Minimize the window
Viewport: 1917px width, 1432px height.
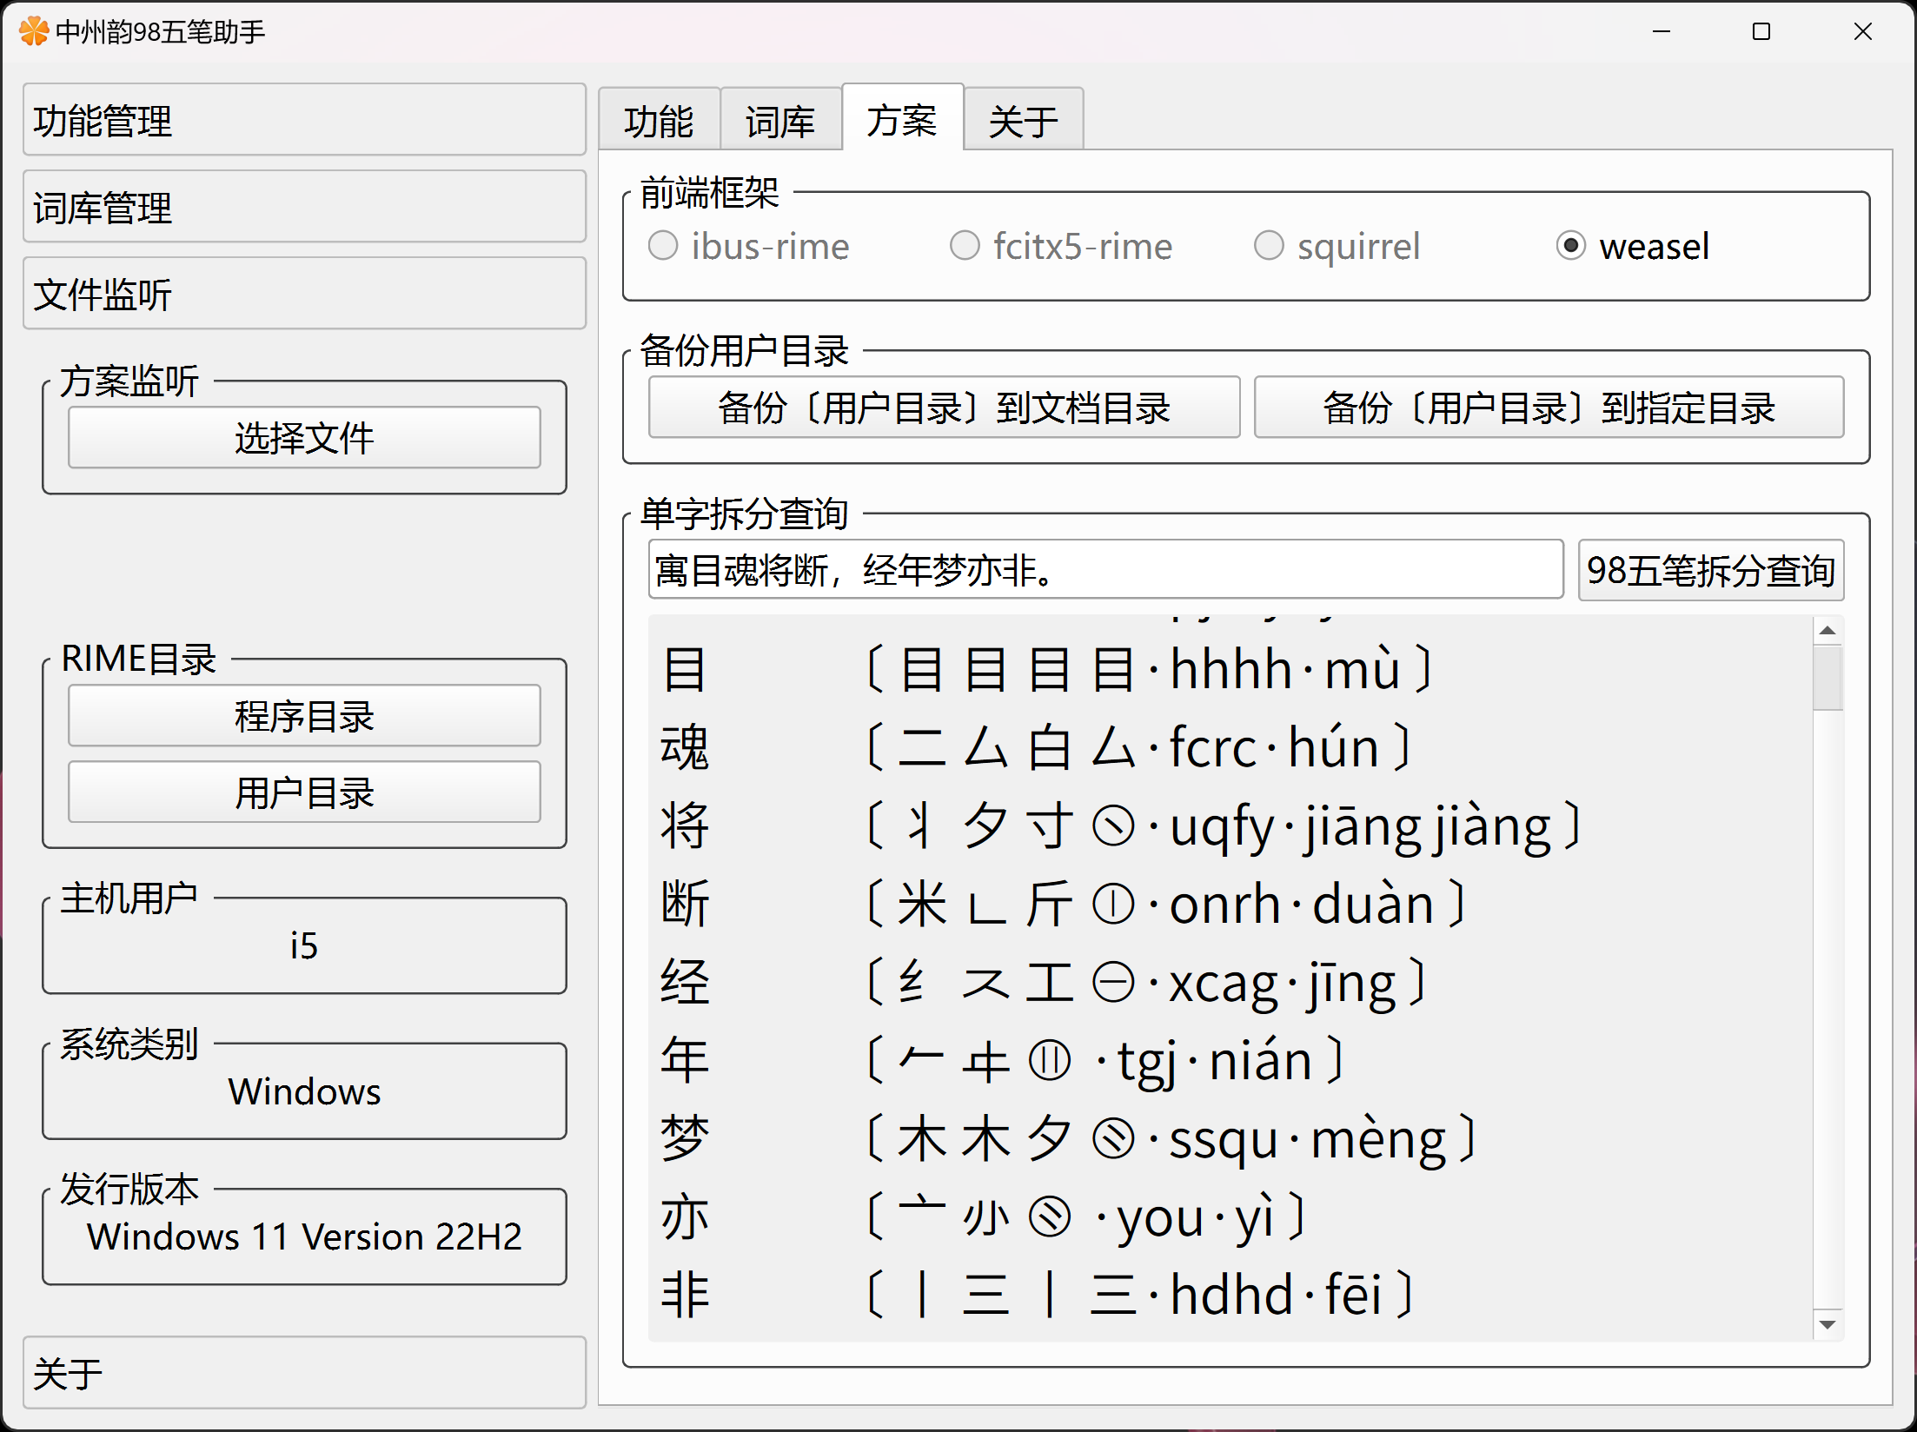[1661, 32]
